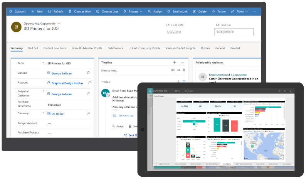Select Sales Leaderboard report tab
The height and width of the screenshot is (179, 306).
[180, 164]
